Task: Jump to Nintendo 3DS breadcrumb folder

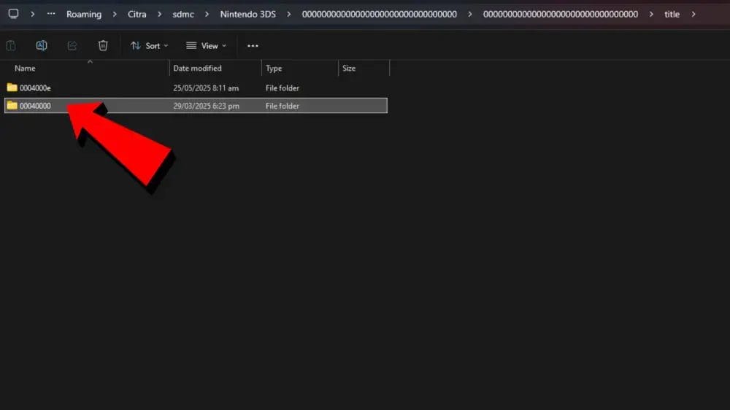Action: 248,14
